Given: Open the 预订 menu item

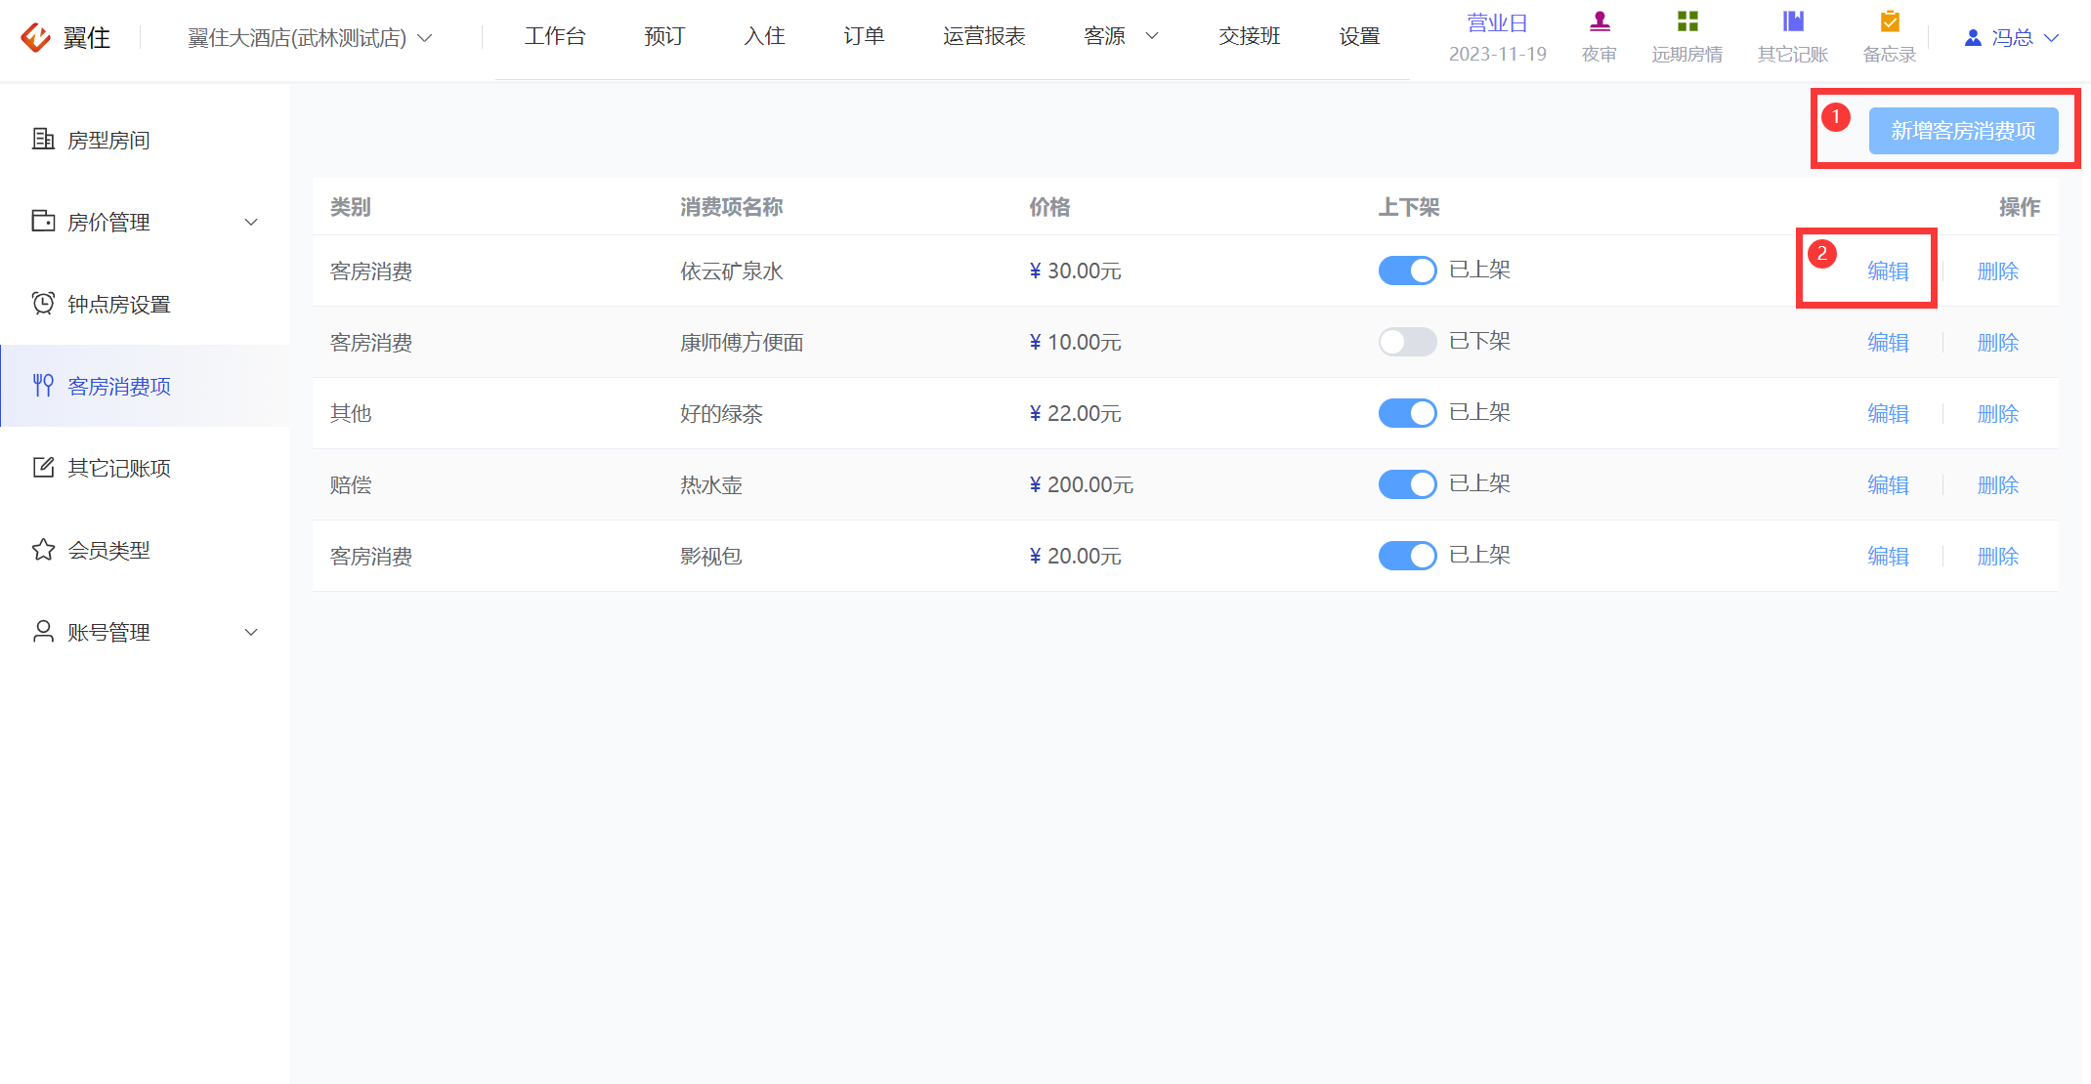Looking at the screenshot, I should click(x=664, y=36).
